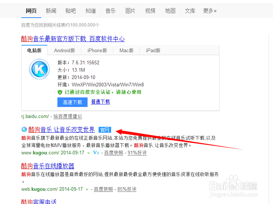Click the green security shield icon

60,92
